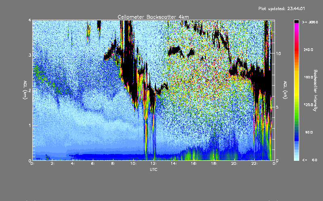The image size is (323, 201).
Task: Click the "12:" UTC hour tick label
Action: click(153, 164)
